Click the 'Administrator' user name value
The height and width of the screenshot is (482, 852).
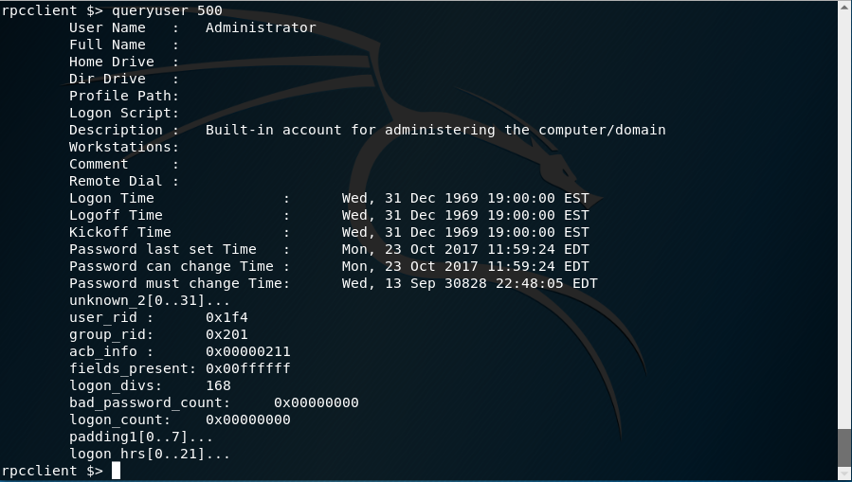click(x=261, y=27)
